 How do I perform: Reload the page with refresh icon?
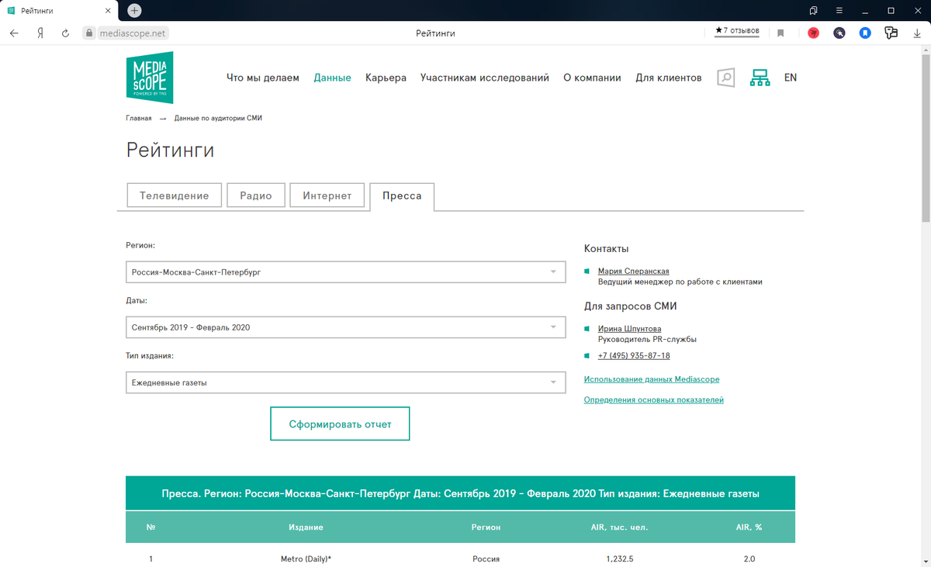point(65,33)
